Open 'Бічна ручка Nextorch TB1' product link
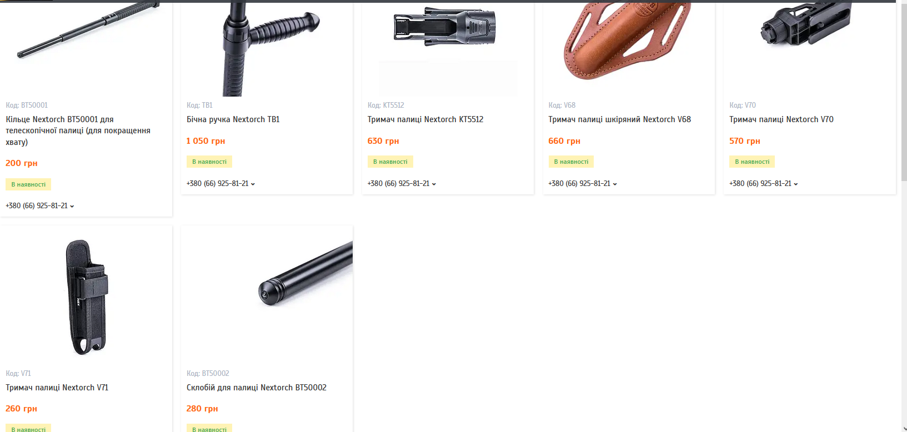907x432 pixels. pos(233,119)
